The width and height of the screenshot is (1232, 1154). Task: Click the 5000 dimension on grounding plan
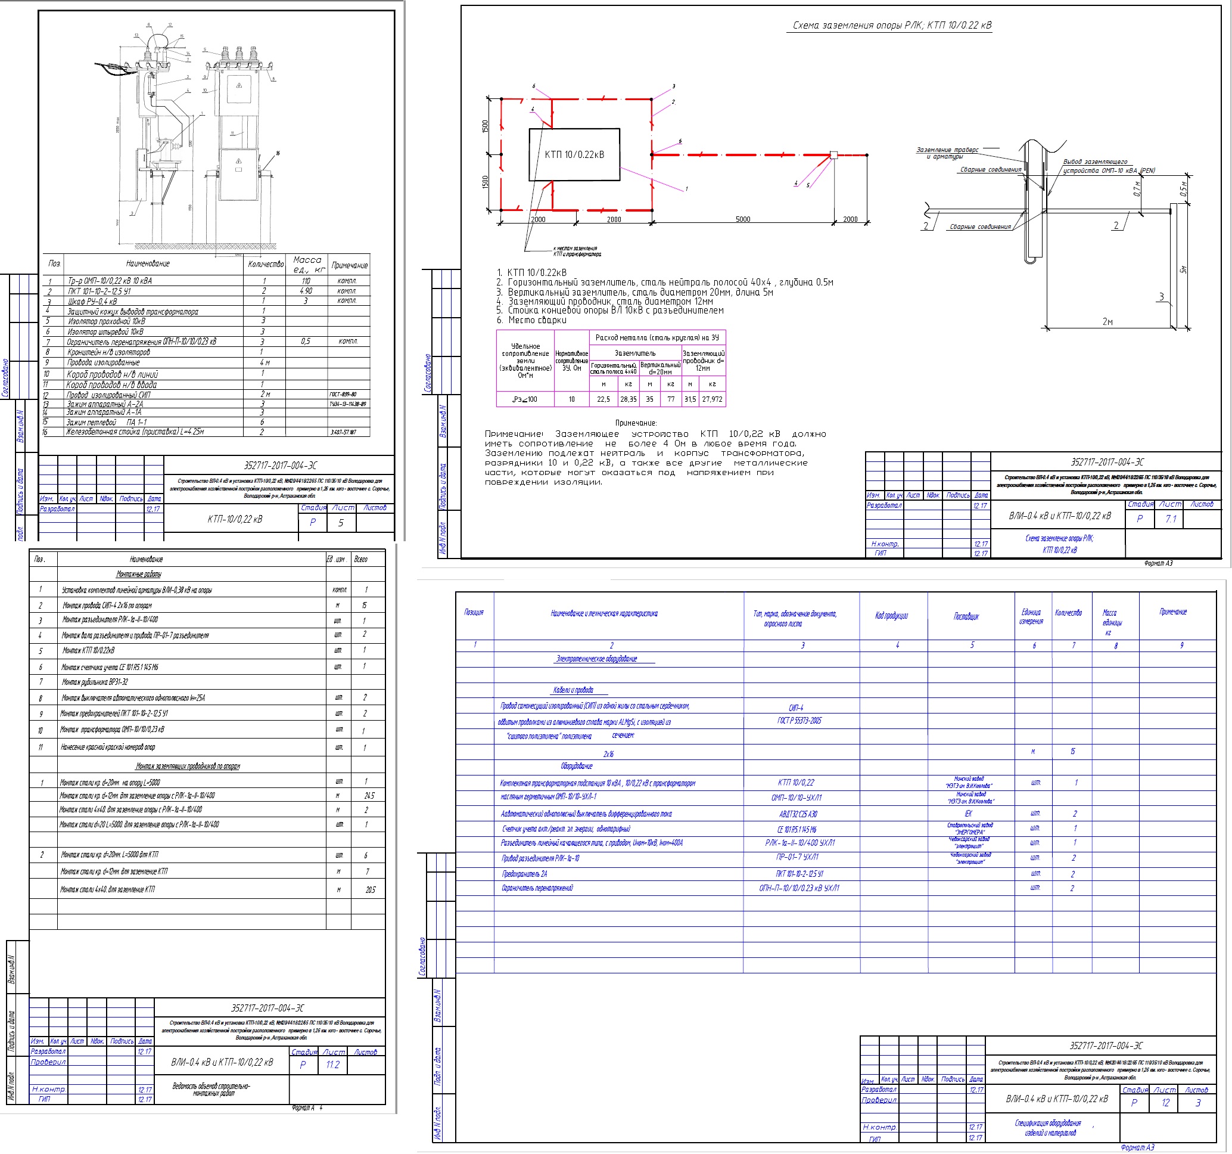[x=742, y=219]
